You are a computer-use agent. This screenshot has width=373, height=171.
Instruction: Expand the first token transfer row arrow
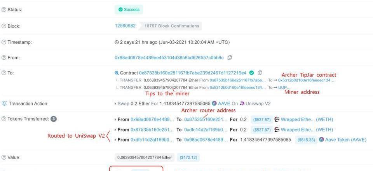tap(116, 119)
